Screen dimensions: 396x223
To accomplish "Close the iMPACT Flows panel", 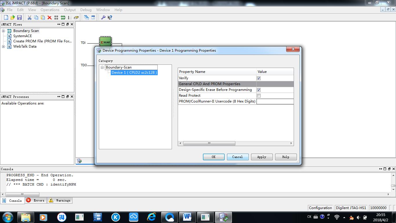I will tap(72, 24).
